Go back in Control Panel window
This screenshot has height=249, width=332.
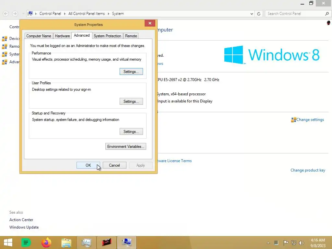tap(6, 14)
